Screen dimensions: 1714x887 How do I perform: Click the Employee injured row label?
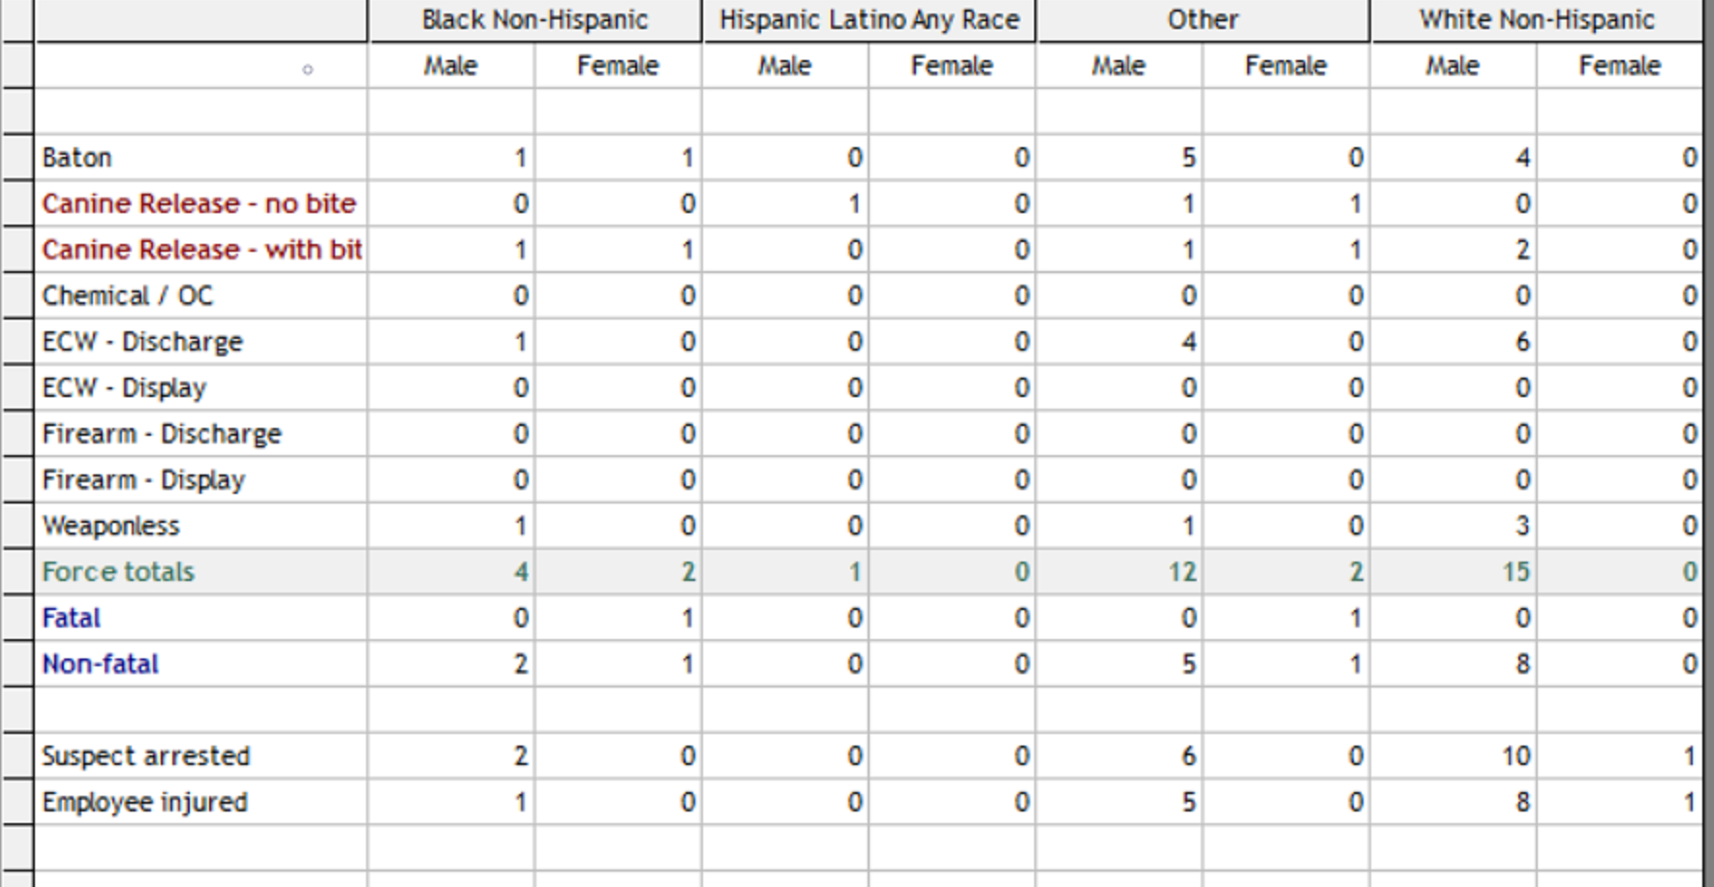pyautogui.click(x=144, y=802)
